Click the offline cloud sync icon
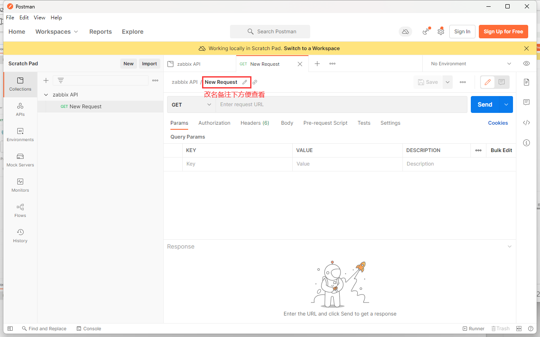 pos(405,32)
